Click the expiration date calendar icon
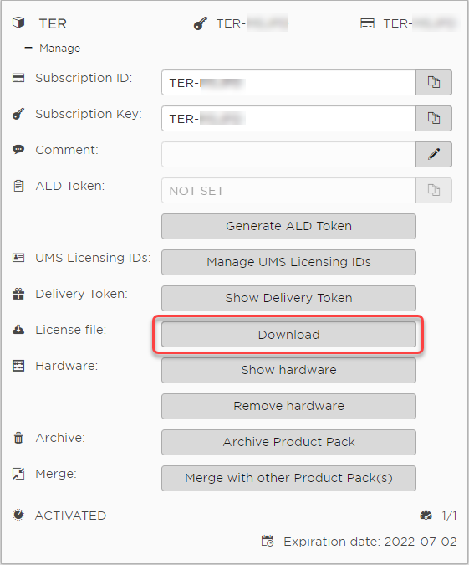This screenshot has width=469, height=565. (268, 541)
